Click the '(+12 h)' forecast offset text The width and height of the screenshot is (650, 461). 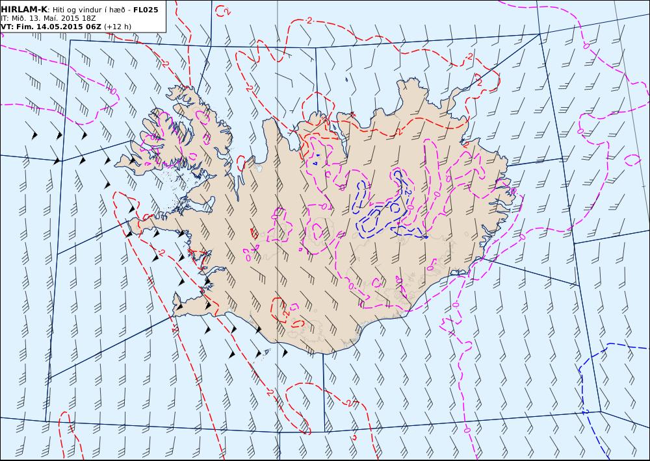click(117, 27)
